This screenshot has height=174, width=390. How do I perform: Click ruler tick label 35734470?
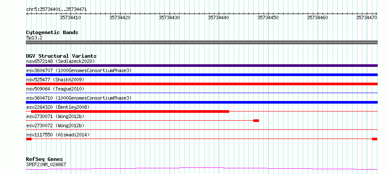pyautogui.click(x=367, y=17)
